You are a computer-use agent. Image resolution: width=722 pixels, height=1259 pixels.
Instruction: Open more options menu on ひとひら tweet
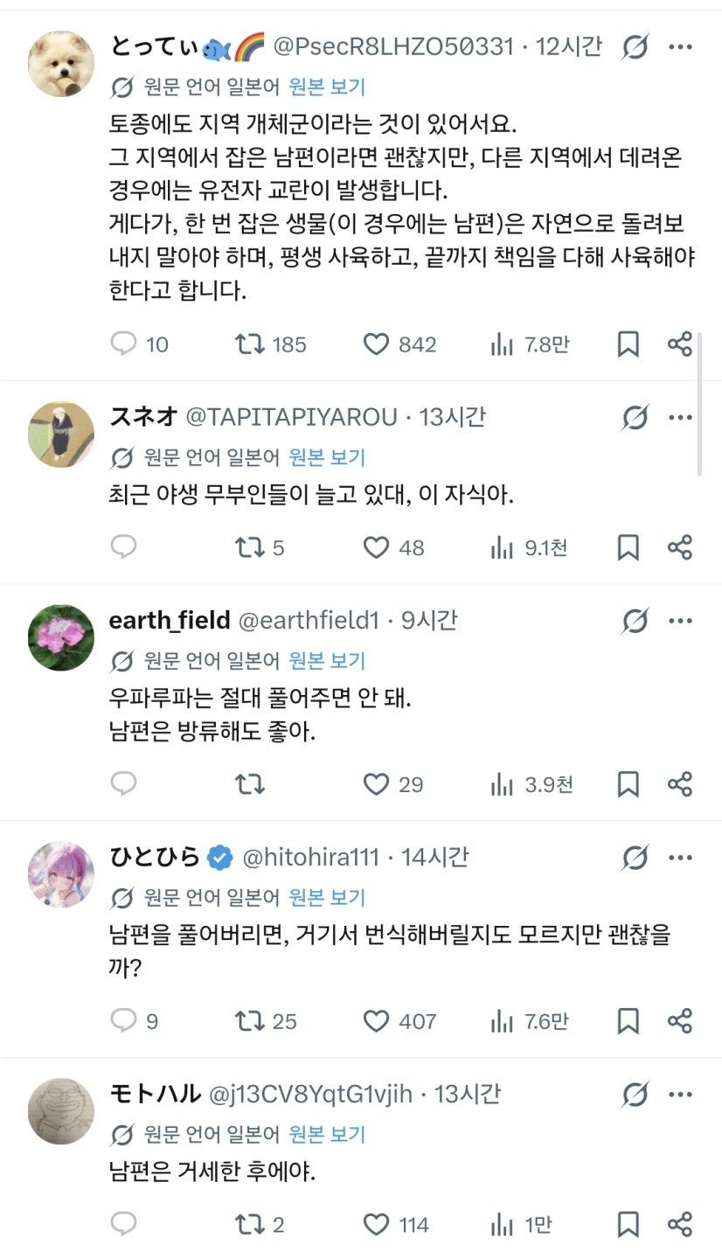[680, 858]
